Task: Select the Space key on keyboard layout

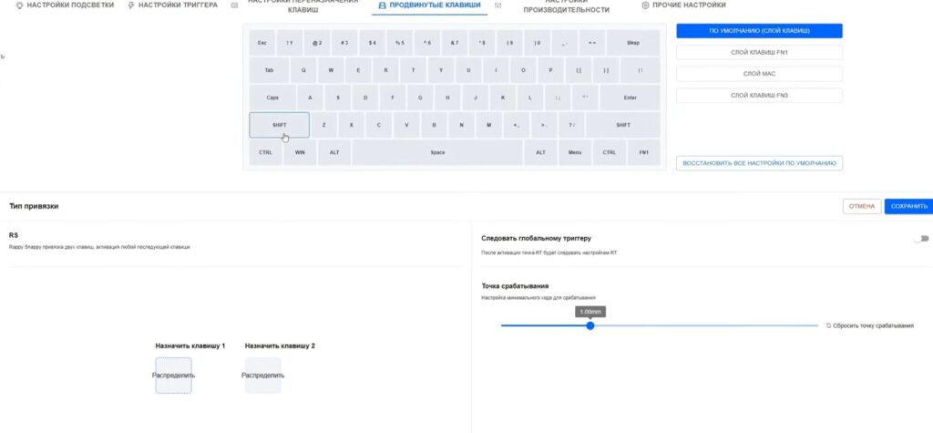Action: pos(437,152)
